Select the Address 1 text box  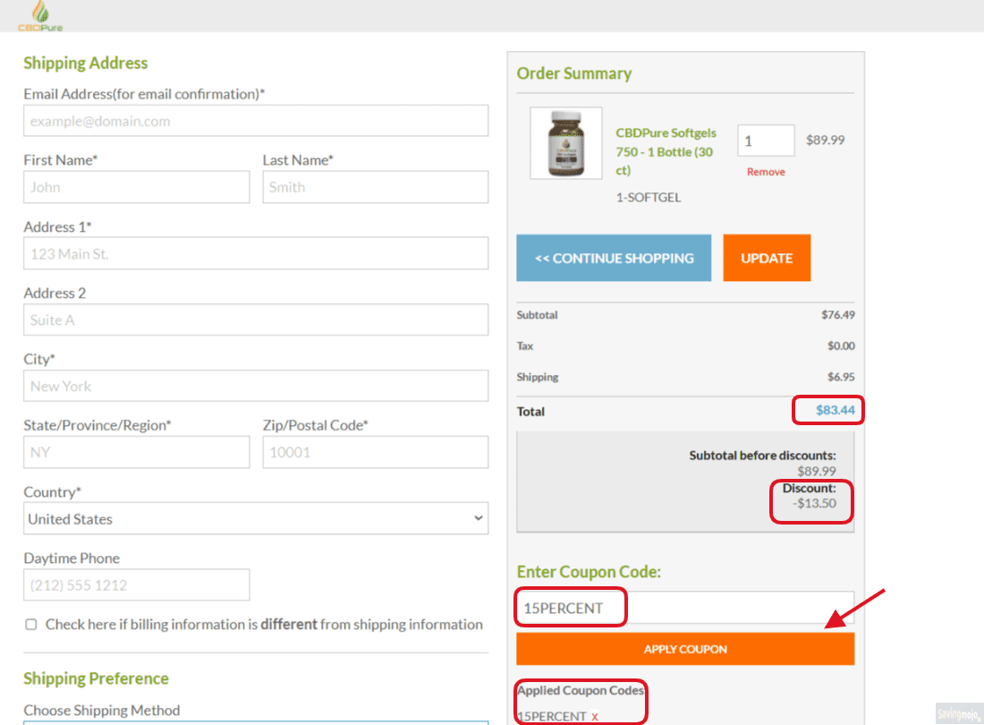pos(256,253)
